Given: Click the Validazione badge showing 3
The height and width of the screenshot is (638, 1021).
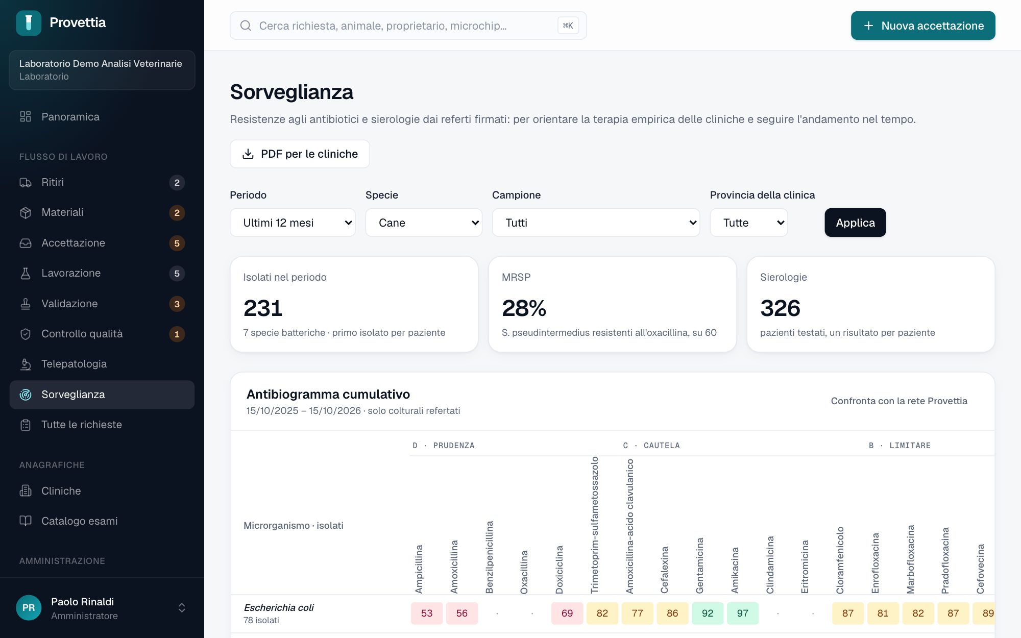Looking at the screenshot, I should tap(177, 304).
